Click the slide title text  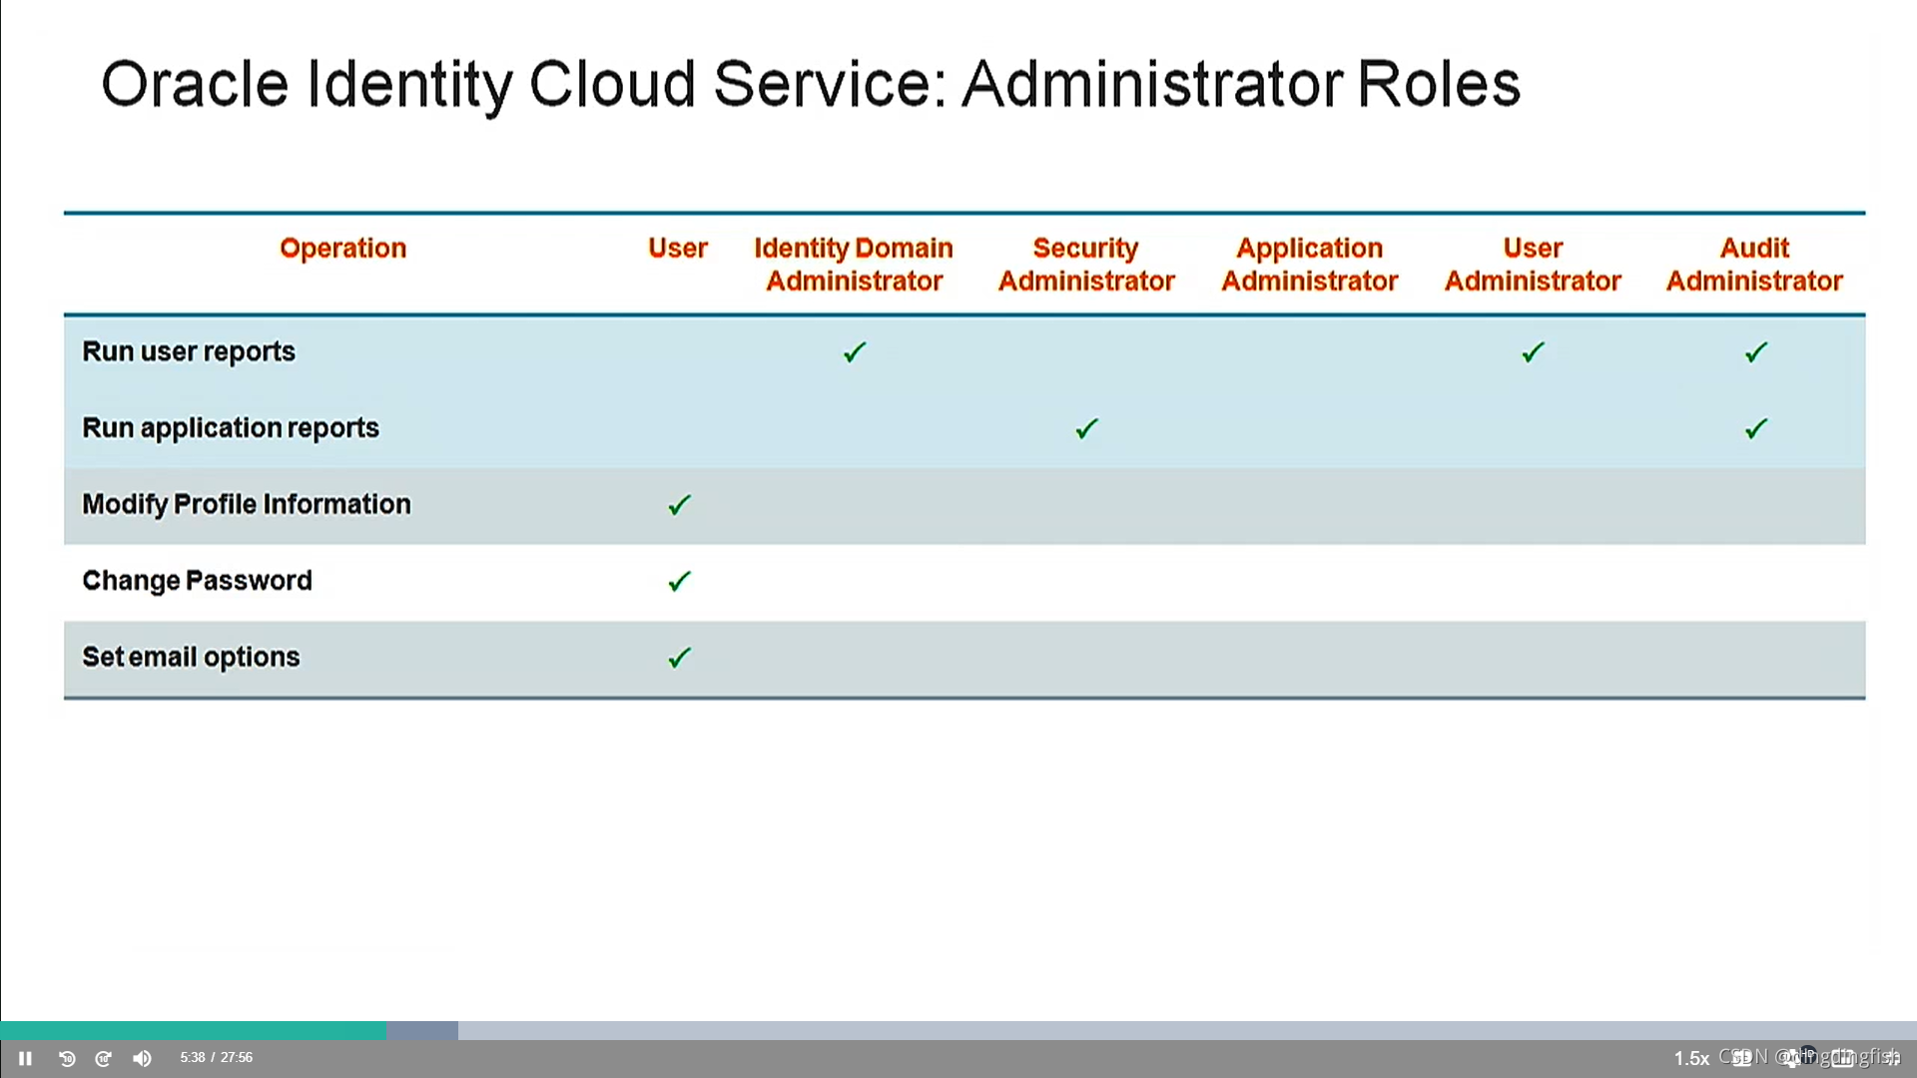pos(810,84)
